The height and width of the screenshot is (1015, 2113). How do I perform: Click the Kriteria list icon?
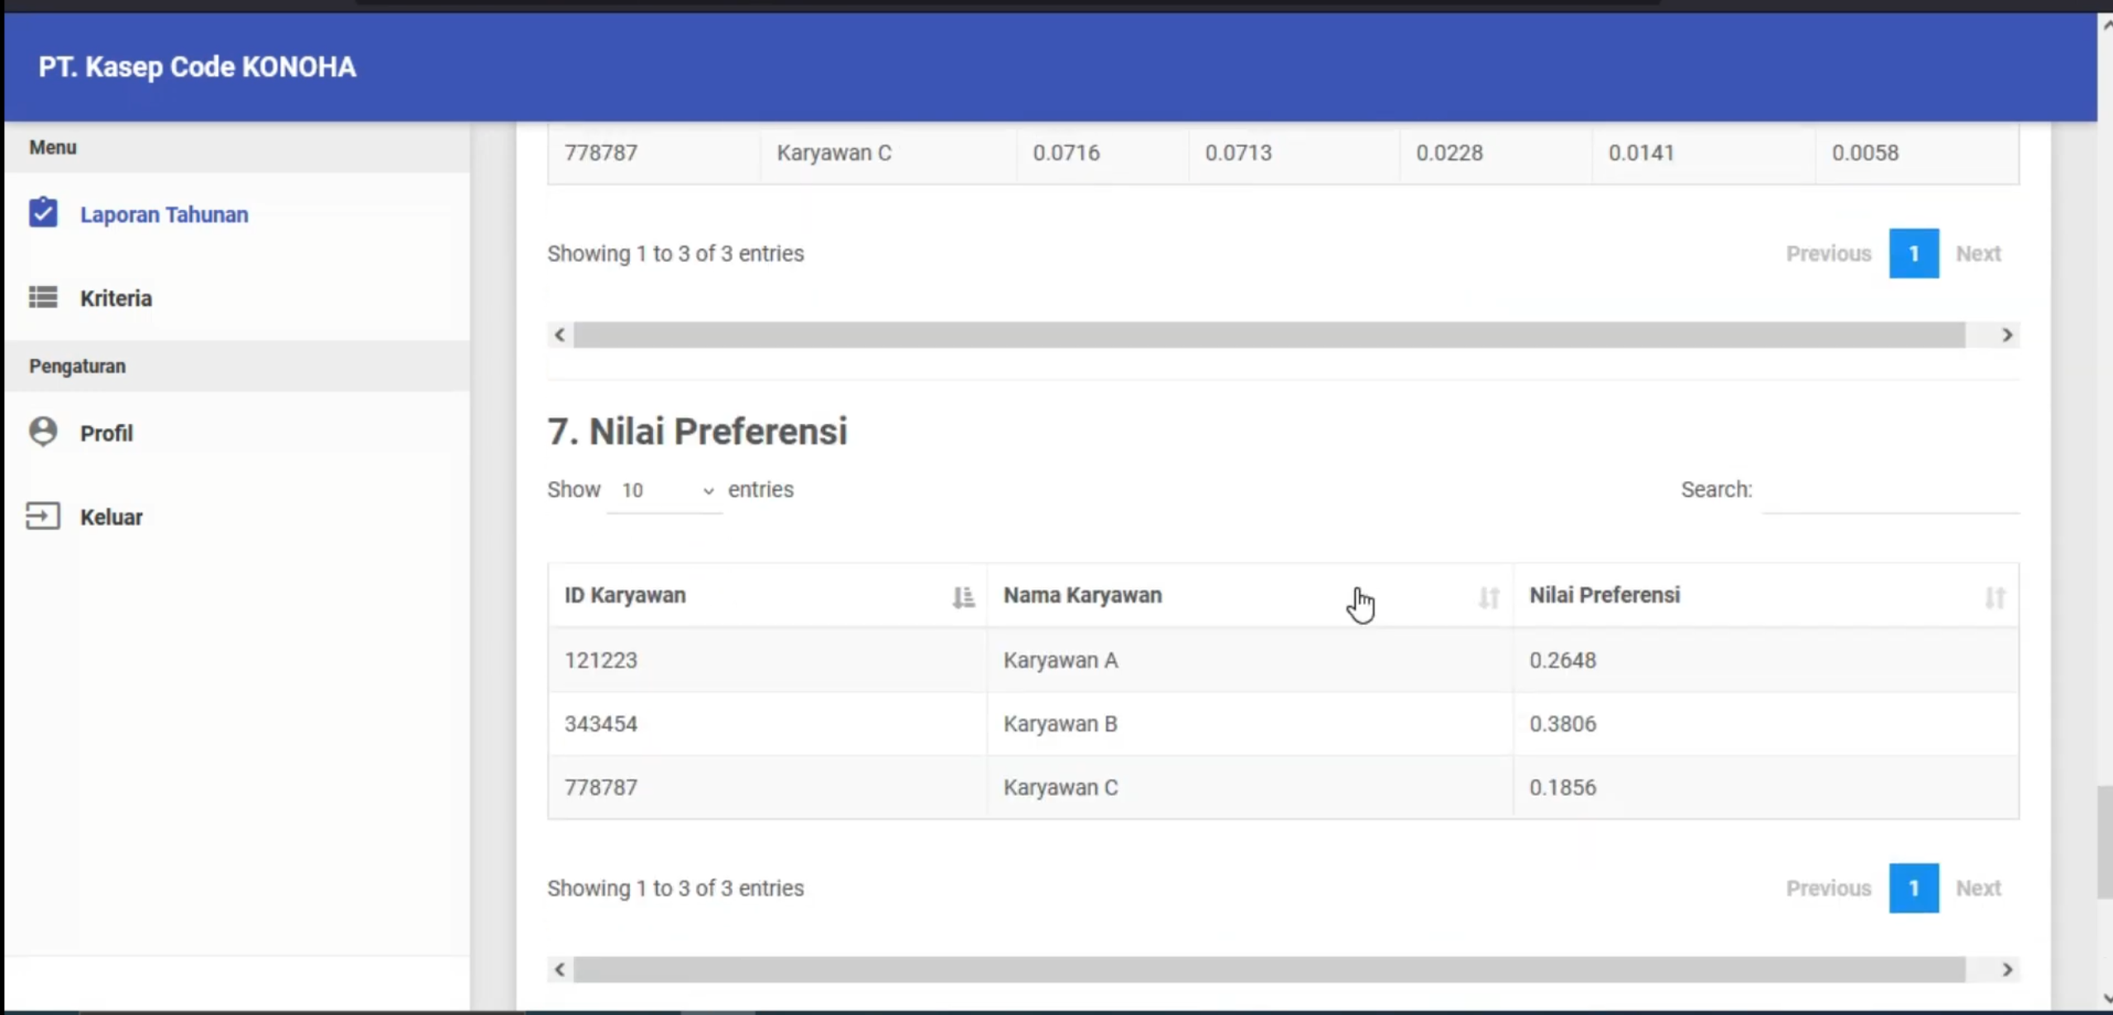(43, 297)
